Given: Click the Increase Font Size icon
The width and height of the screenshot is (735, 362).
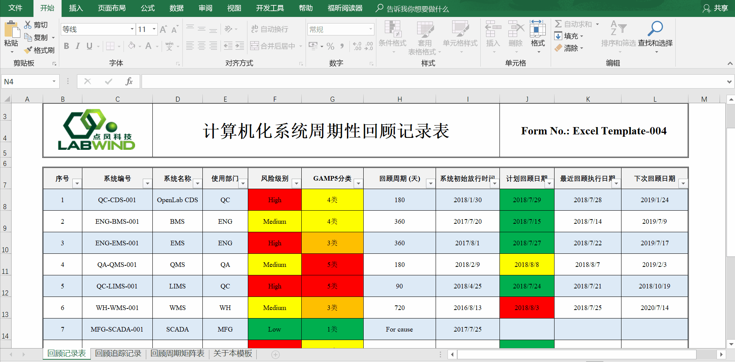Looking at the screenshot, I should (163, 28).
